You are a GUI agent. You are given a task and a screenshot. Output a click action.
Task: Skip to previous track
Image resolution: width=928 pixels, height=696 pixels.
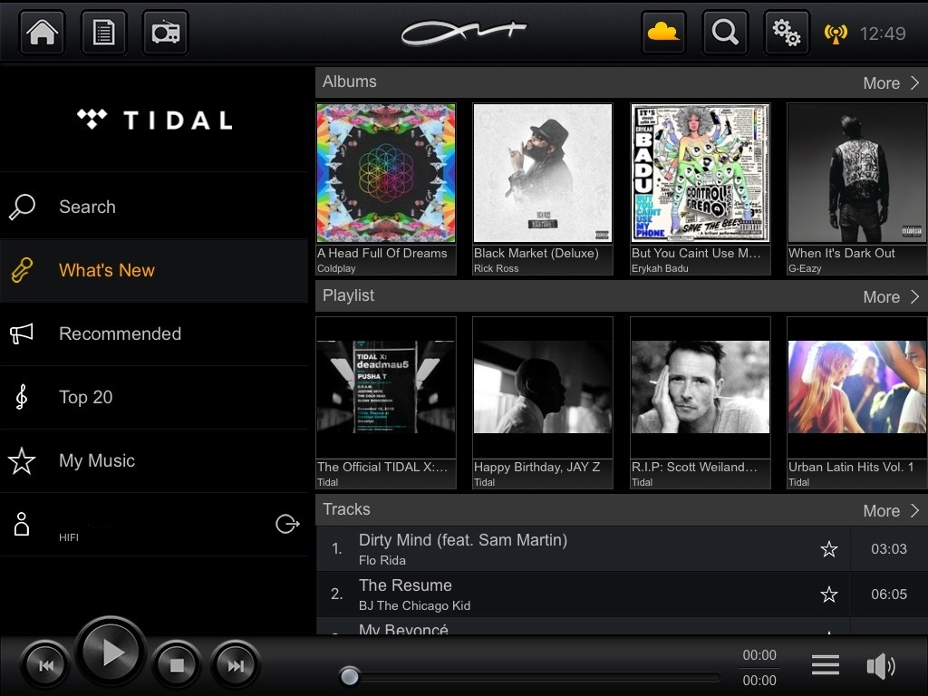45,666
